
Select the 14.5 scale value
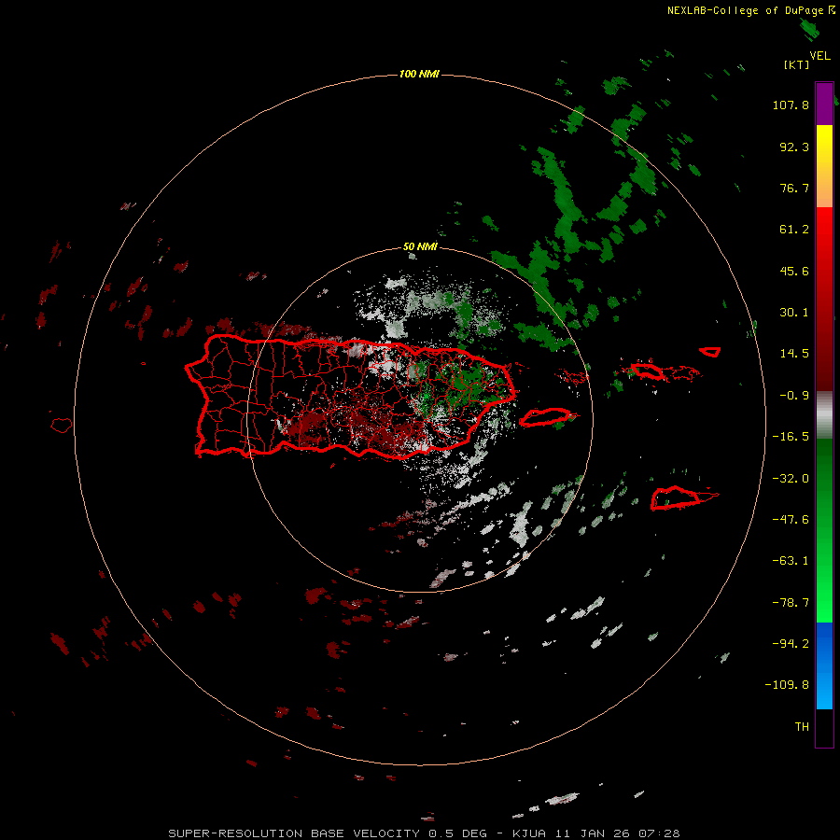coord(794,354)
